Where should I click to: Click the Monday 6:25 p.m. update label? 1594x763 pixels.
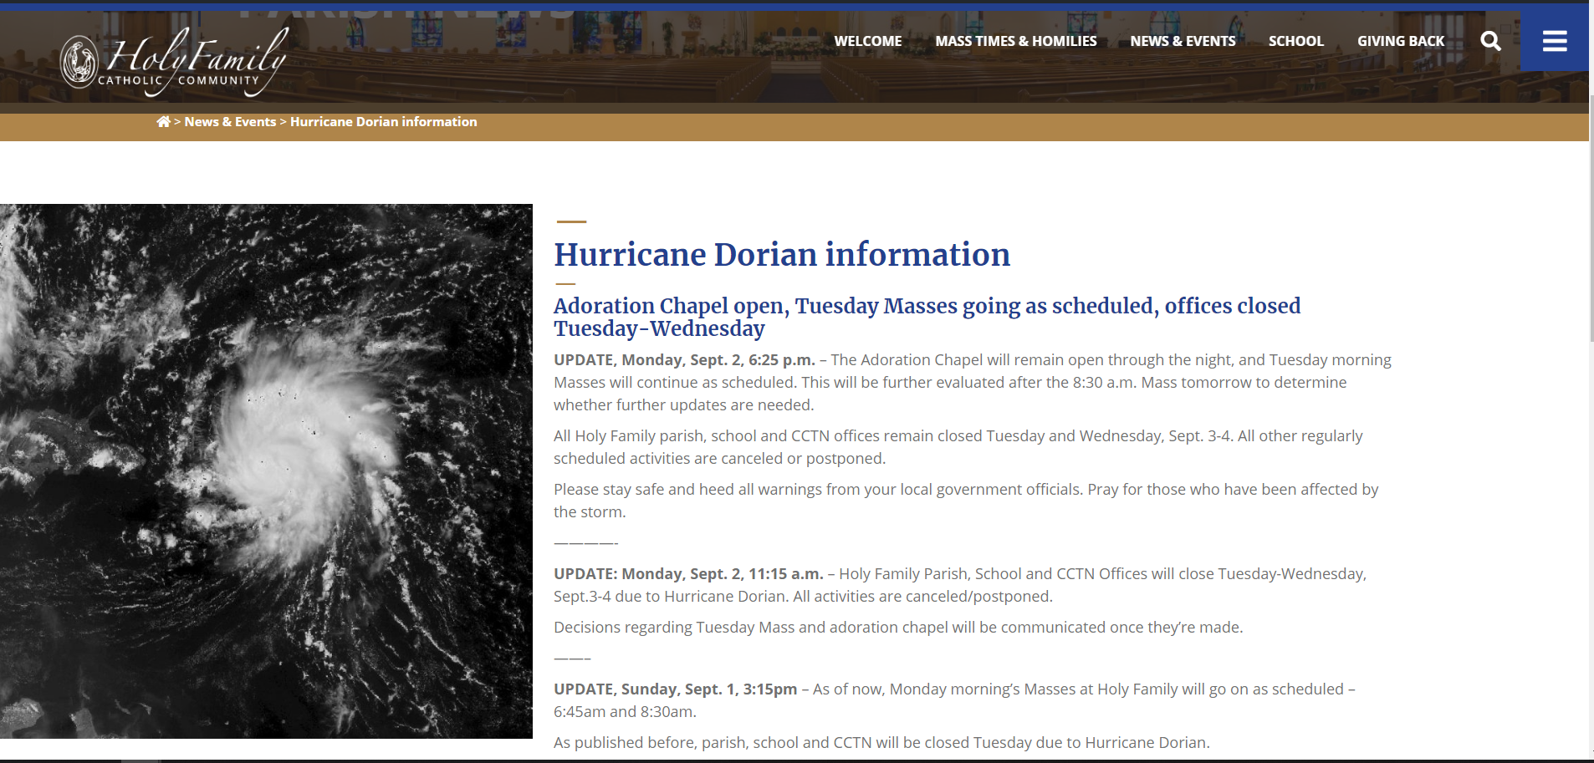tap(683, 360)
